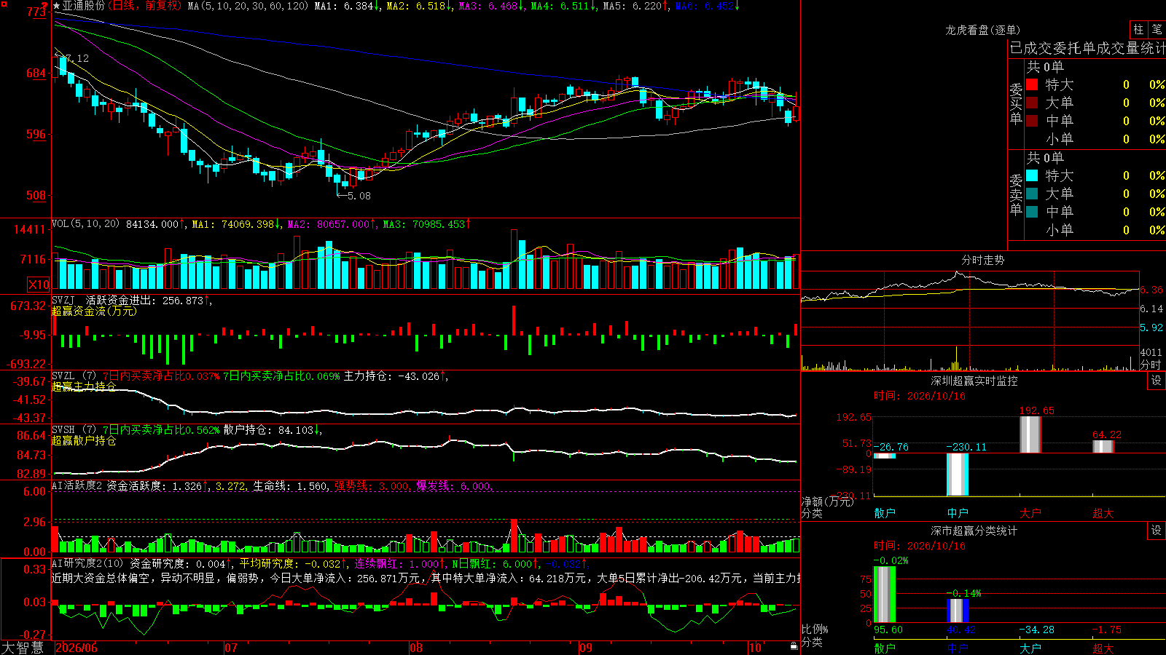Select the 08 month timeline marker
1166x655 pixels.
coord(416,648)
